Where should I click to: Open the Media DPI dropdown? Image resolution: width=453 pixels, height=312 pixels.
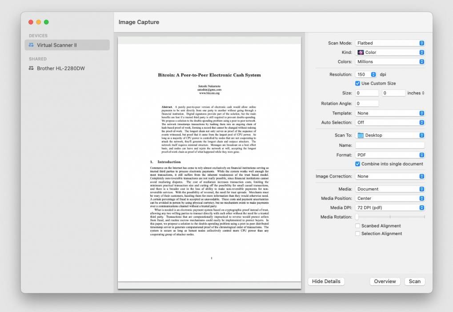click(390, 207)
